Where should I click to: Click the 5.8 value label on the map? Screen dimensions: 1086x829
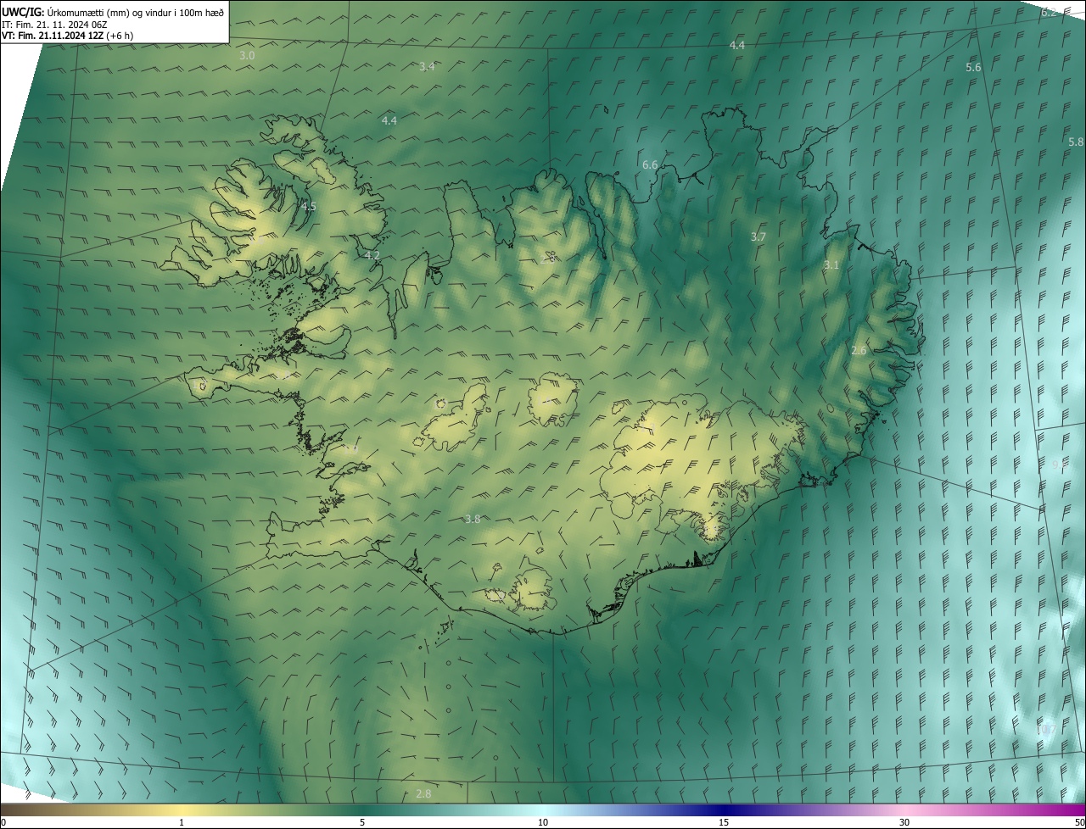tap(1076, 142)
